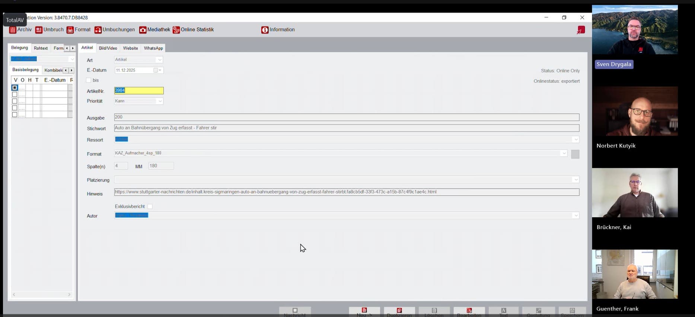Enable the Exklusivbericht checkbox

tap(150, 206)
